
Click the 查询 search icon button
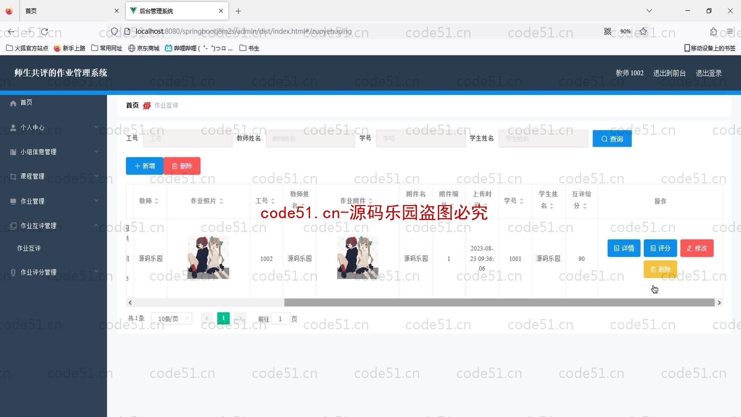(x=612, y=139)
